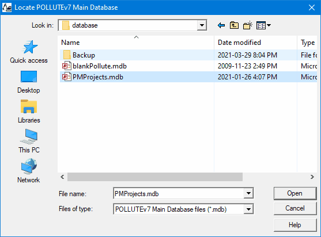Open Network in sidebar
This screenshot has height=237, width=321.
(29, 171)
